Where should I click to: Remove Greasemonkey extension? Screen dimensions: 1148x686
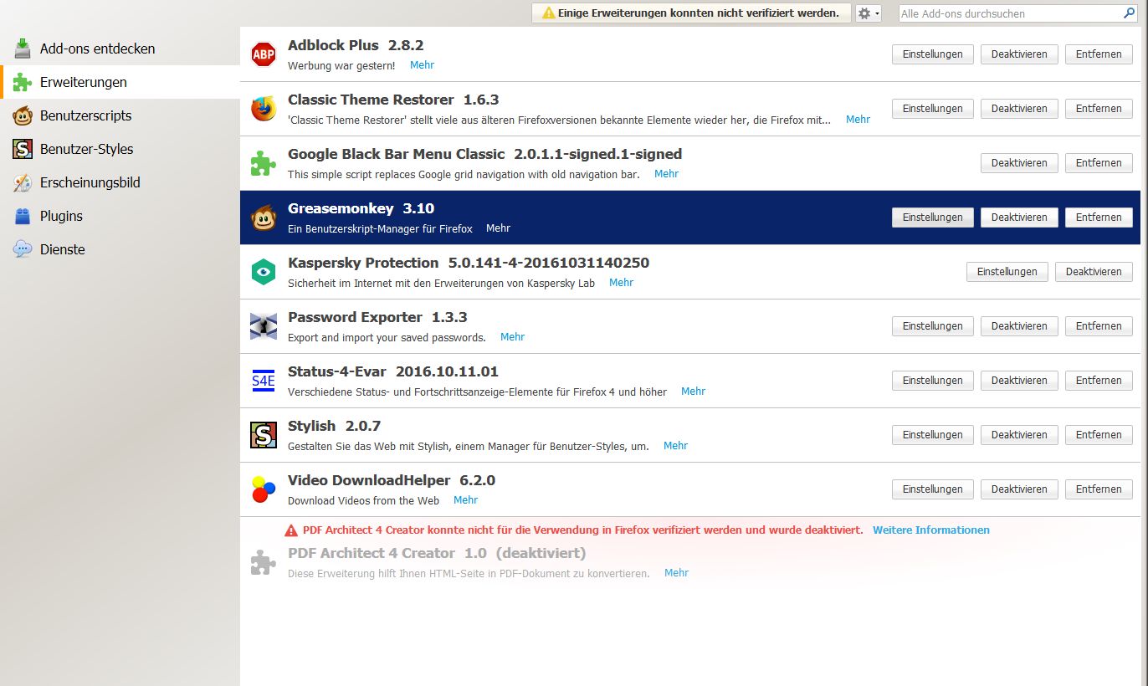click(x=1099, y=218)
